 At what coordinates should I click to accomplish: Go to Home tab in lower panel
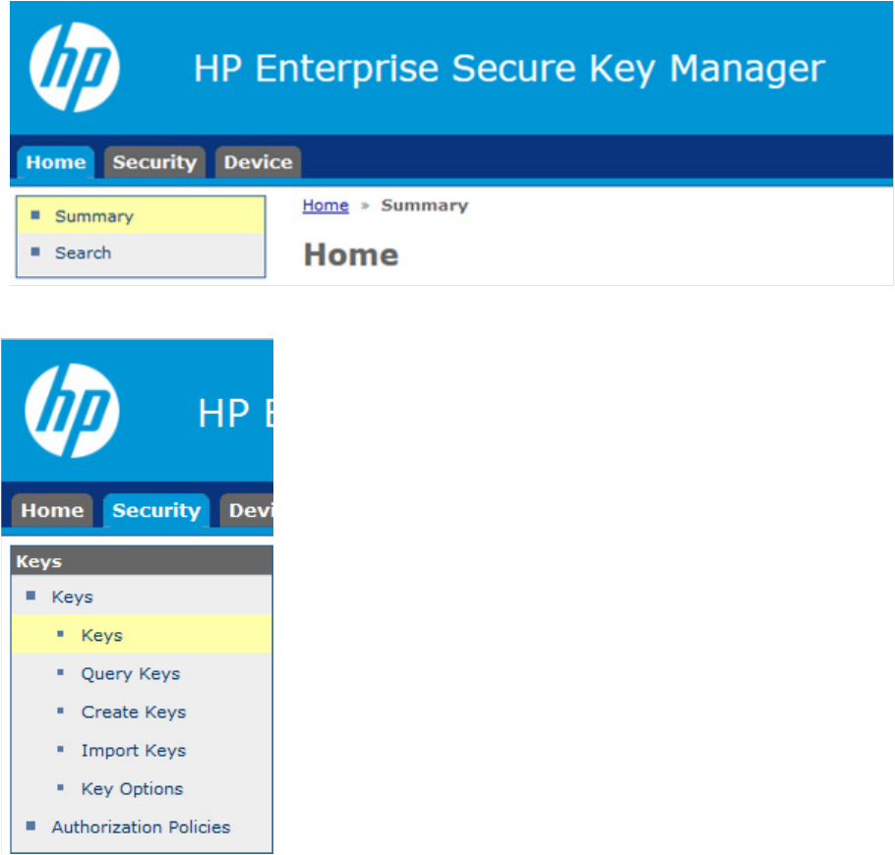(52, 510)
